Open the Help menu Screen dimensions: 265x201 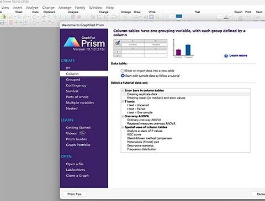[110, 8]
